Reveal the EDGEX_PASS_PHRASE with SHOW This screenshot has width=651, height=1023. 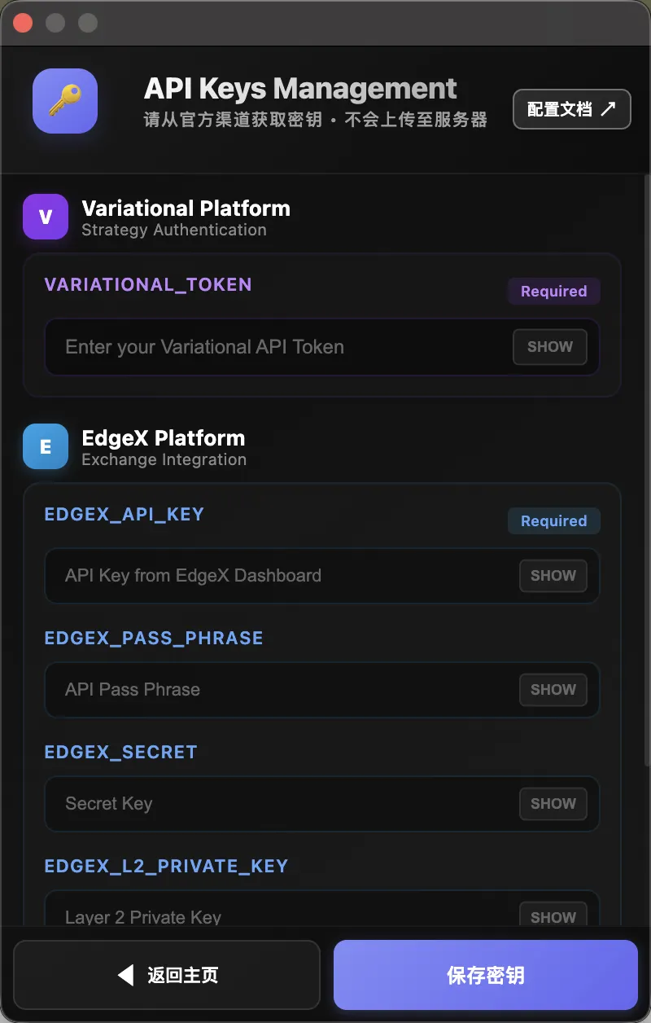pyautogui.click(x=553, y=689)
